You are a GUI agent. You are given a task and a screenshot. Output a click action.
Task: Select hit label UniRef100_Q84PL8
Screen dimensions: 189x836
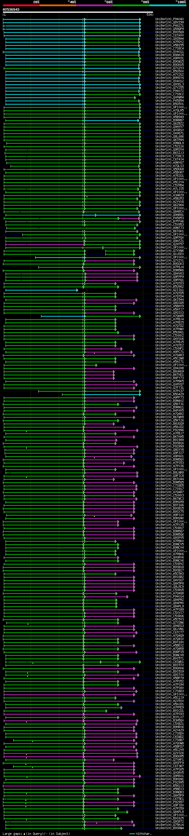click(x=170, y=812)
